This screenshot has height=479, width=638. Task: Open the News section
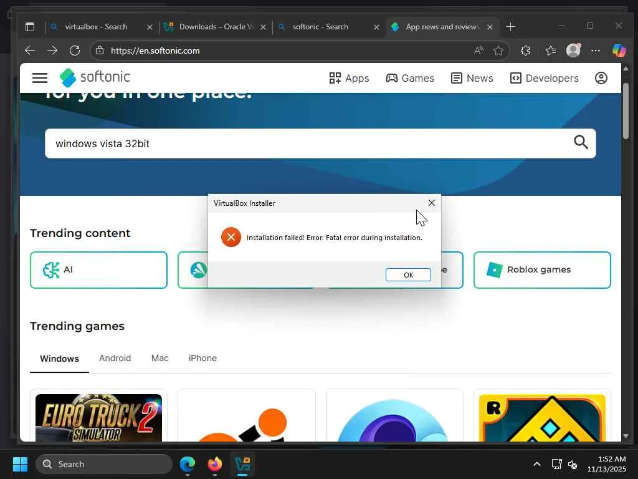[x=472, y=78]
